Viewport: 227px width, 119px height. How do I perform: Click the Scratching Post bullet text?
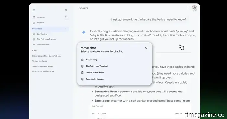pyautogui.click(x=138, y=93)
